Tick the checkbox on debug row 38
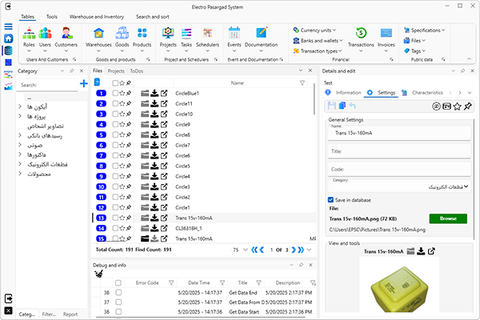Screen dimensions: 480x320 [x=118, y=293]
